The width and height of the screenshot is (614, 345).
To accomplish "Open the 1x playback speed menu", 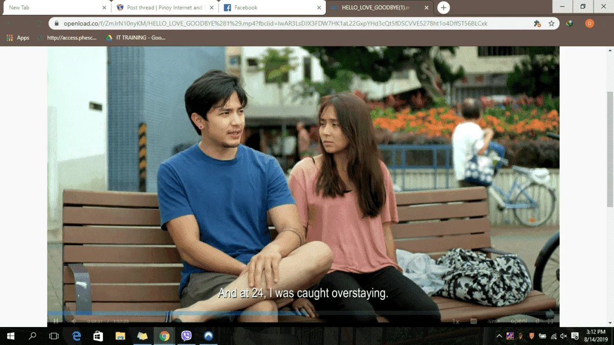I will pos(455,321).
